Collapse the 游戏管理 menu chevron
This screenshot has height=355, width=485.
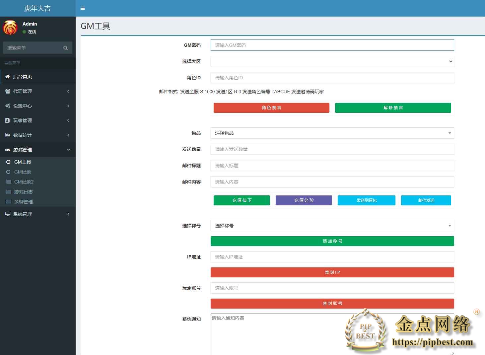68,150
